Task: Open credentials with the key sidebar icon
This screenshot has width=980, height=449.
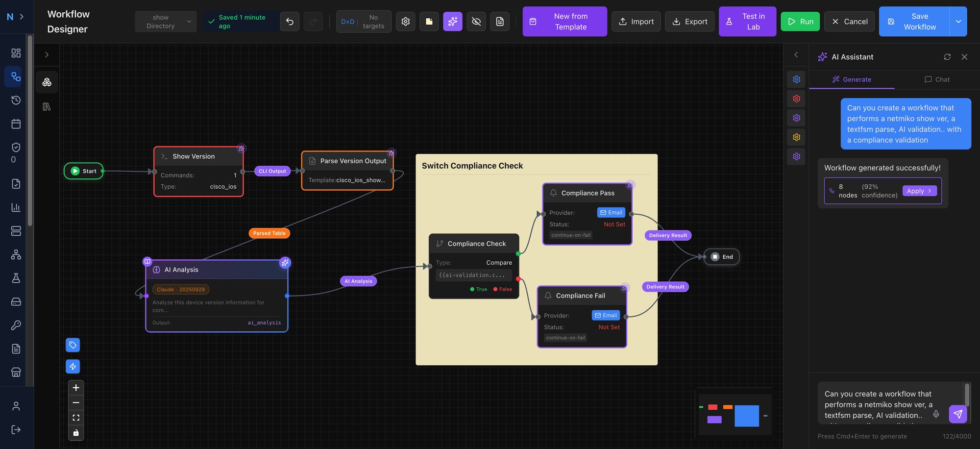Action: point(15,325)
